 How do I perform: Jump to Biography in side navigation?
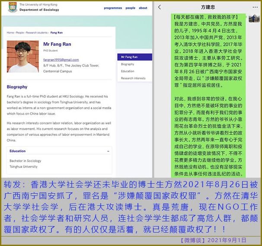[x=128, y=64]
